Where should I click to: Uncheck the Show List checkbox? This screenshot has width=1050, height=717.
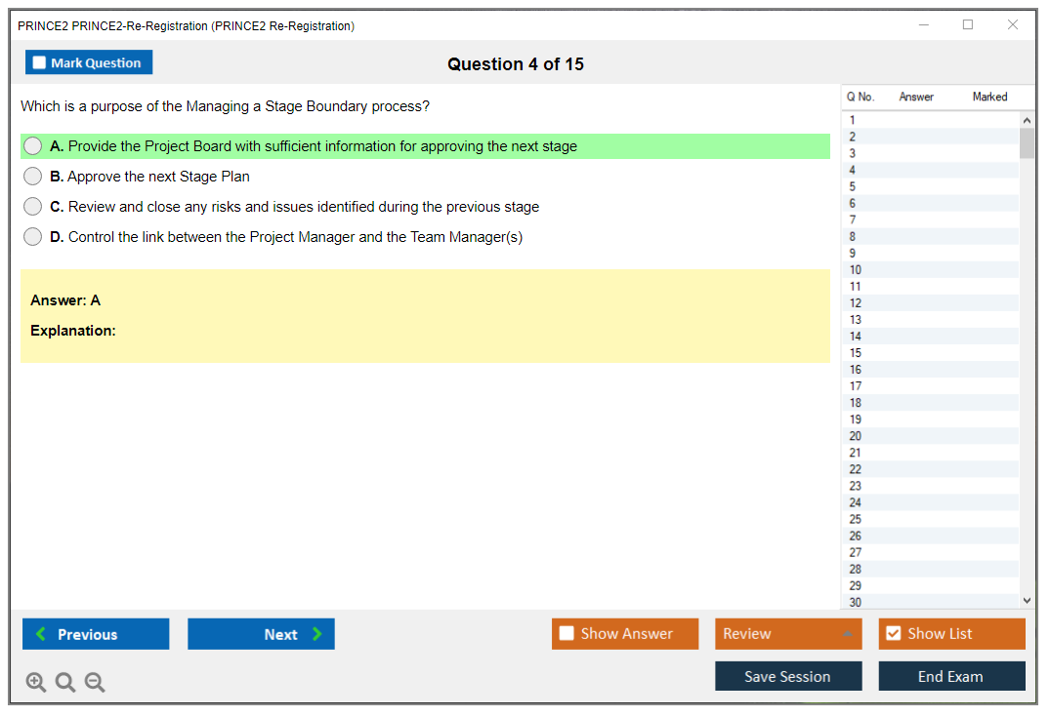893,634
